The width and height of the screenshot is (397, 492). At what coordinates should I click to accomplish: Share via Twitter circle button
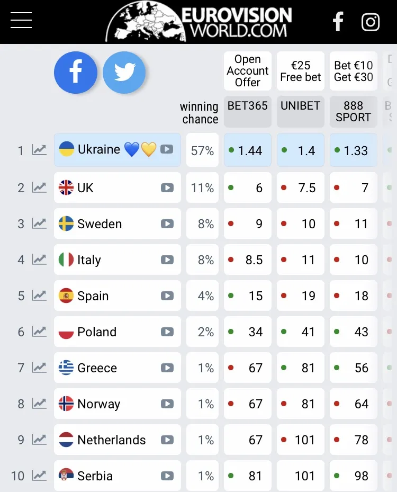point(124,73)
